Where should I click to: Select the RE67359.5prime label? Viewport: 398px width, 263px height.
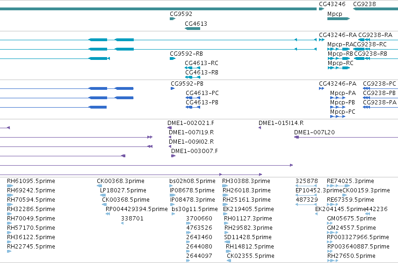(351, 200)
